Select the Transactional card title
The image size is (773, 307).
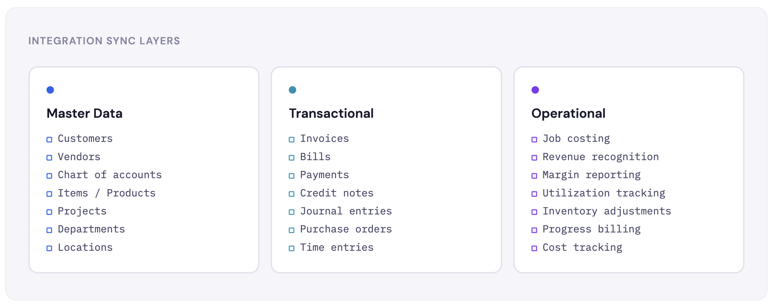(331, 113)
